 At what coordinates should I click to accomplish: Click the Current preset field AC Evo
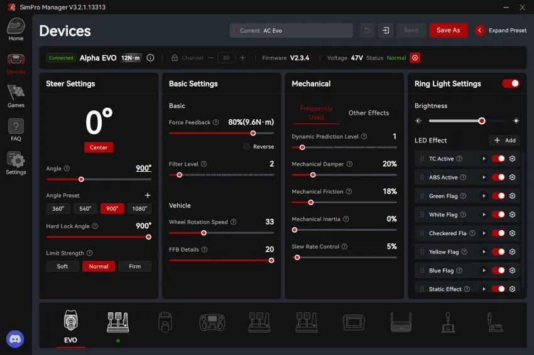(x=291, y=30)
